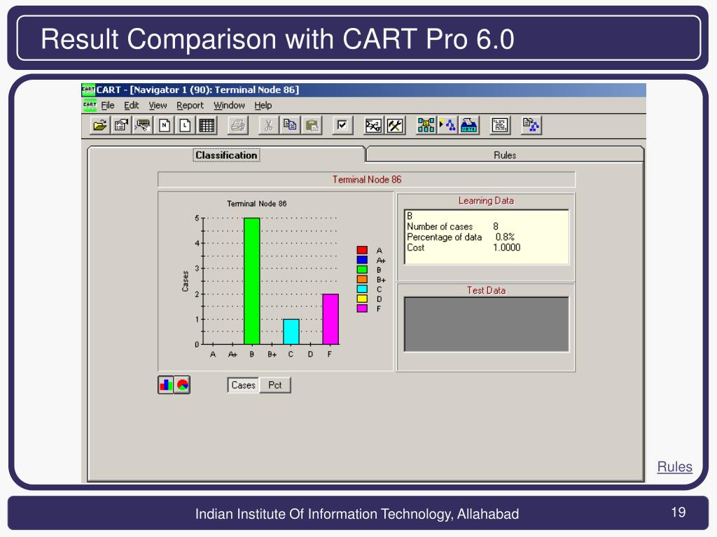Open the Window menu

point(229,106)
